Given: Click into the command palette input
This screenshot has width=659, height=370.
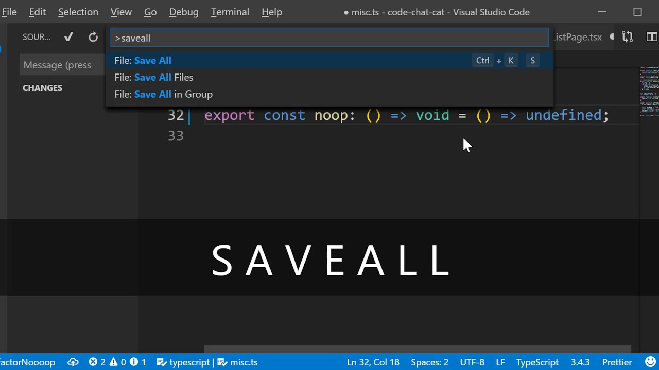Looking at the screenshot, I should click(x=329, y=38).
